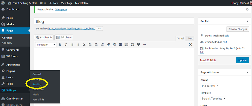Align text right

102,45
